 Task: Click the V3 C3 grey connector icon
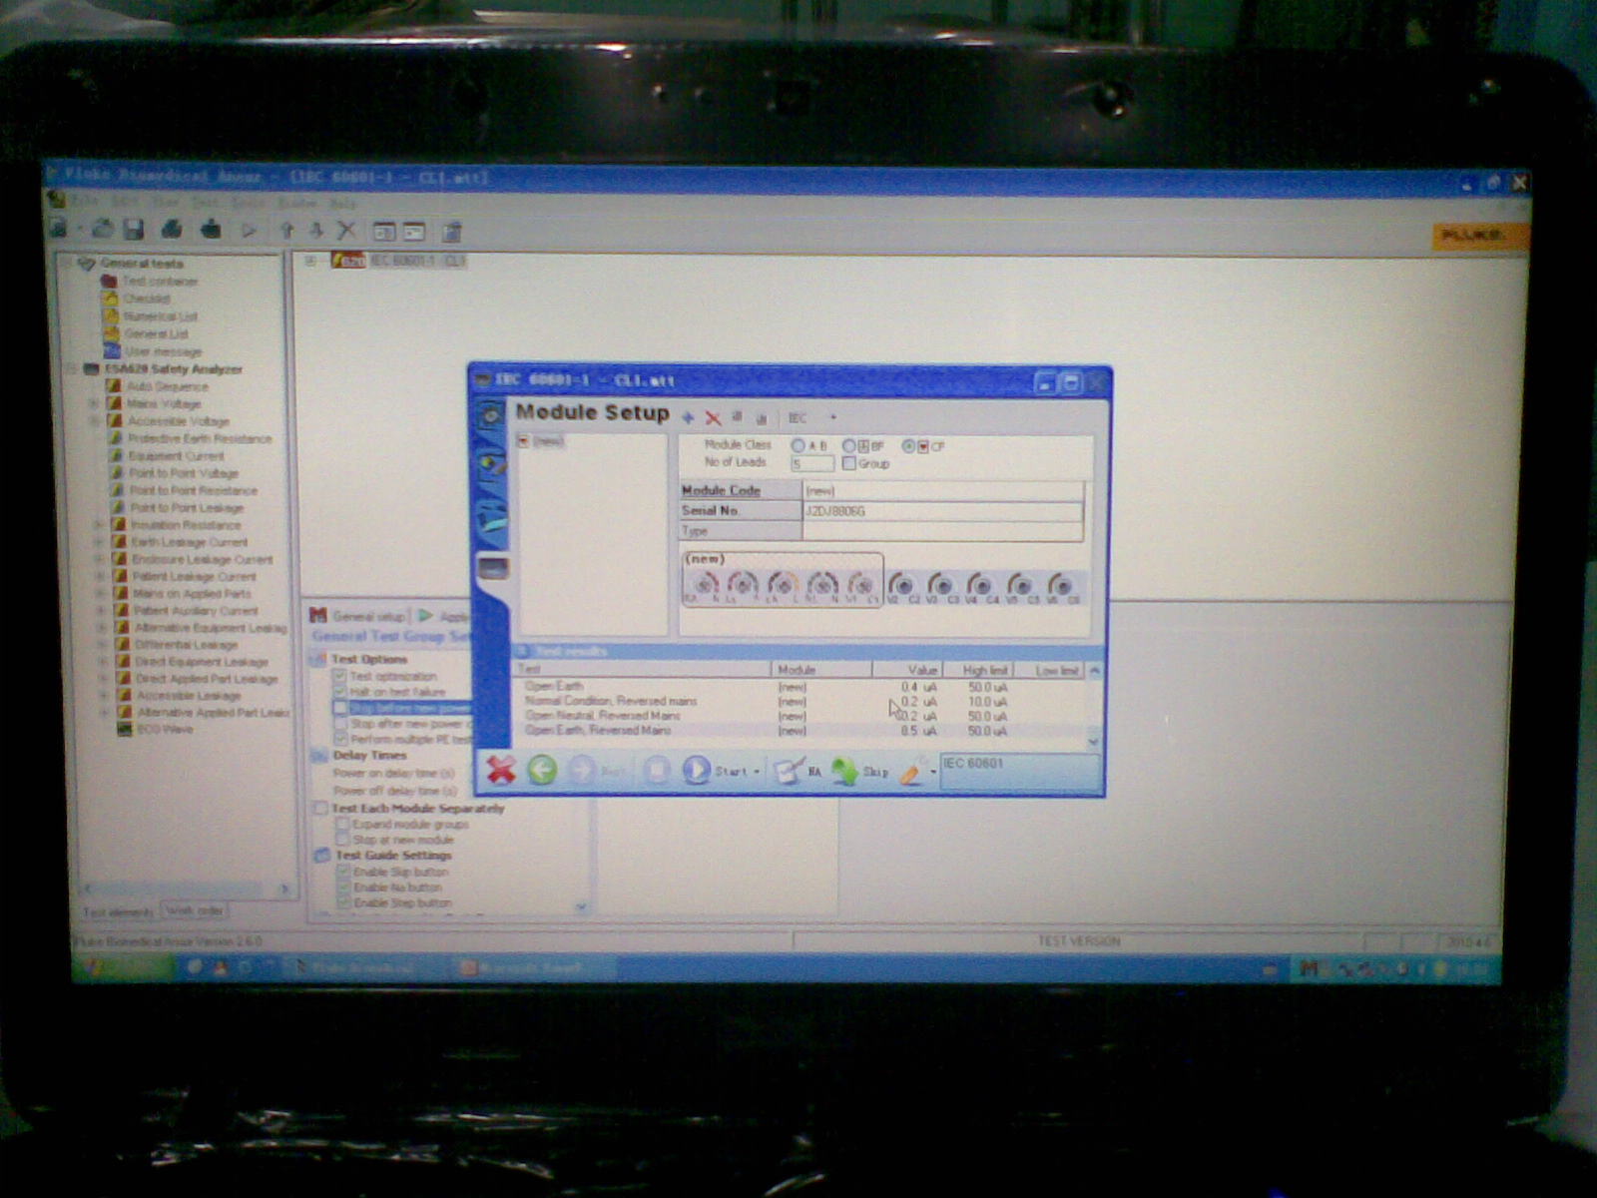(x=940, y=585)
